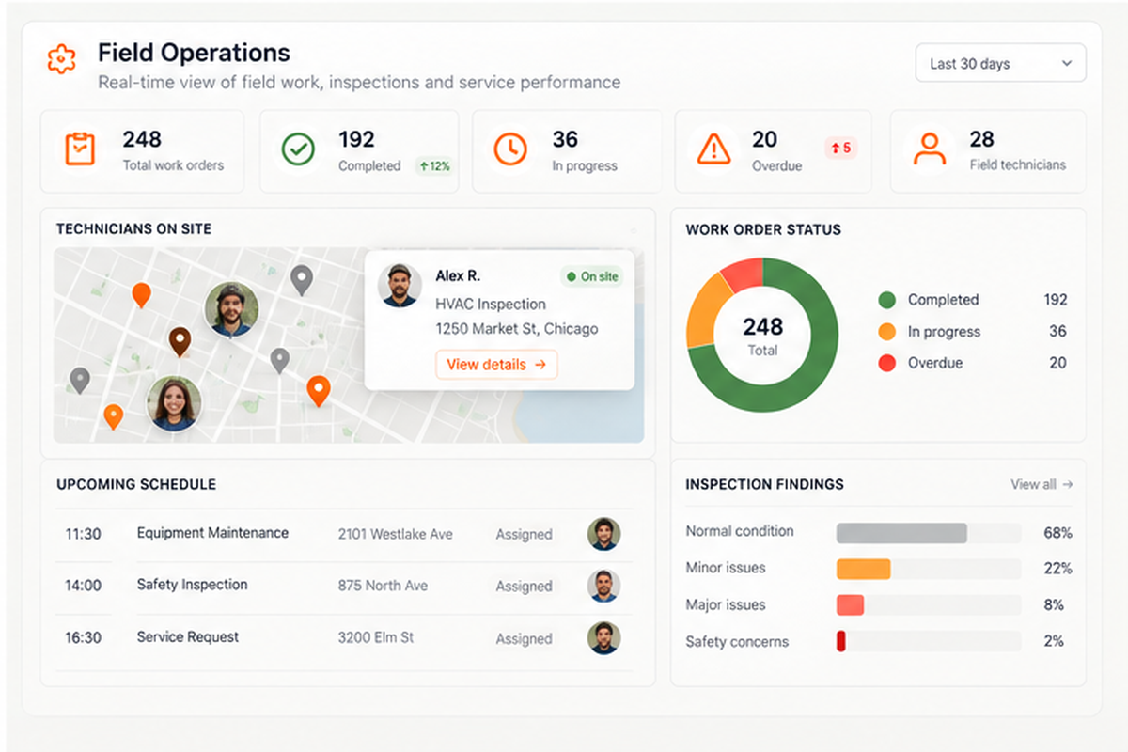
Task: Click the technician avatar for Safety Inspection
Action: (604, 586)
